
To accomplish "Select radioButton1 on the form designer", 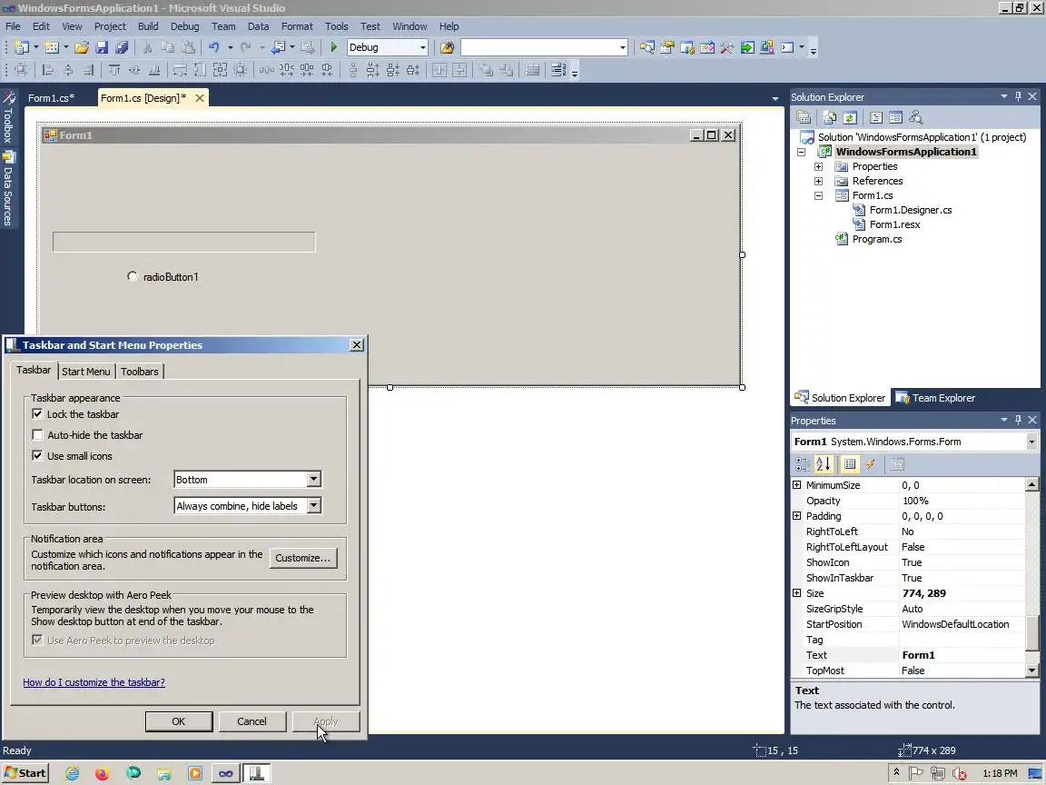I will coord(163,276).
